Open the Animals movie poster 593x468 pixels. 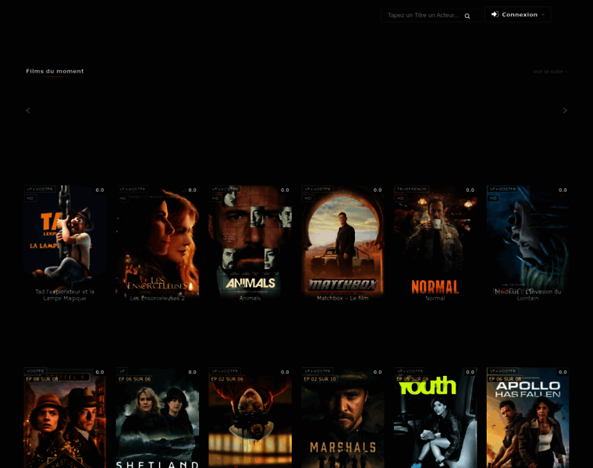(x=250, y=243)
